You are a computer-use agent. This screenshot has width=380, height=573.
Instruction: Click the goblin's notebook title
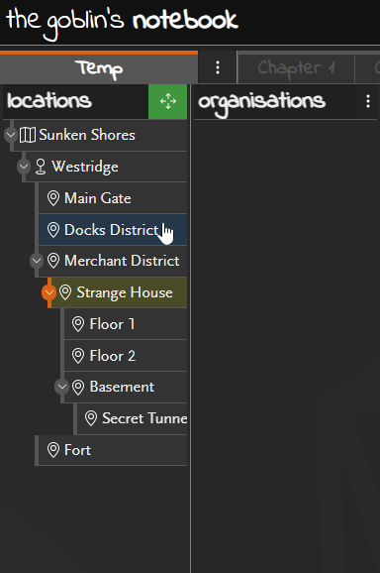point(122,21)
